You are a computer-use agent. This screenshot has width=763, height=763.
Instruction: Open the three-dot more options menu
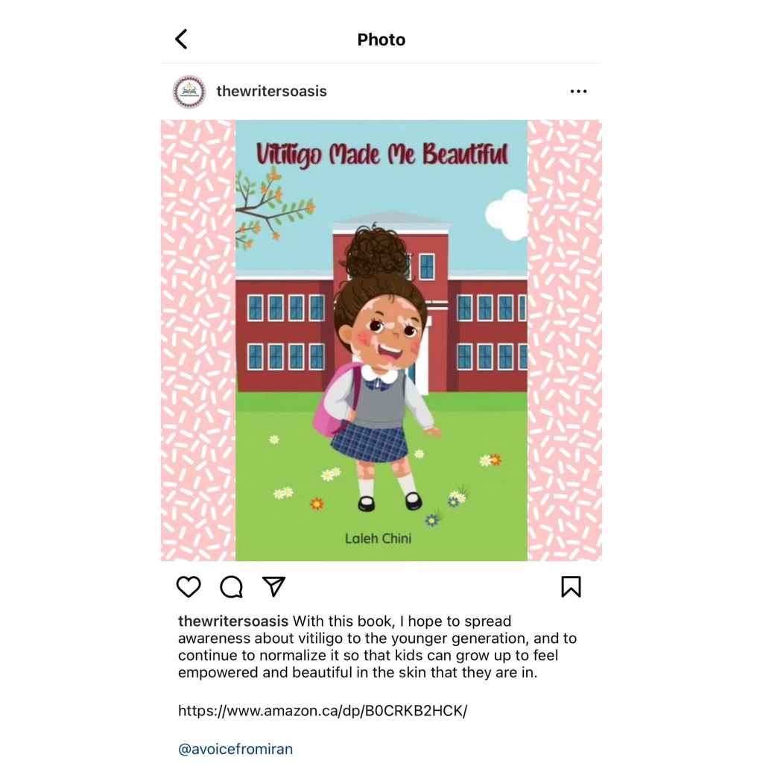tap(578, 91)
